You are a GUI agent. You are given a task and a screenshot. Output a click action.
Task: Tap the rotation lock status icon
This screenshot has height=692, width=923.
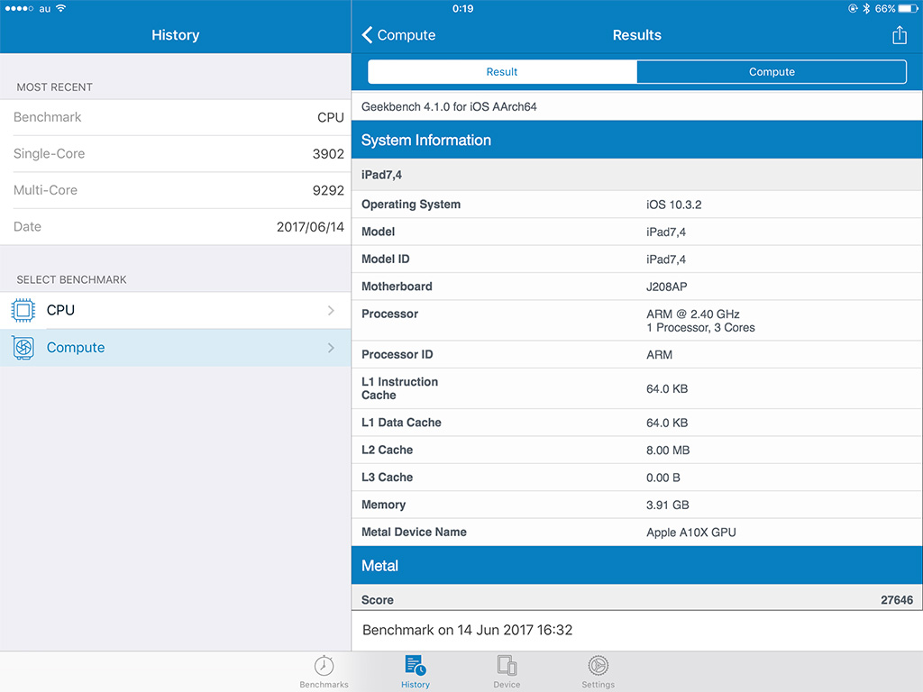coord(853,8)
